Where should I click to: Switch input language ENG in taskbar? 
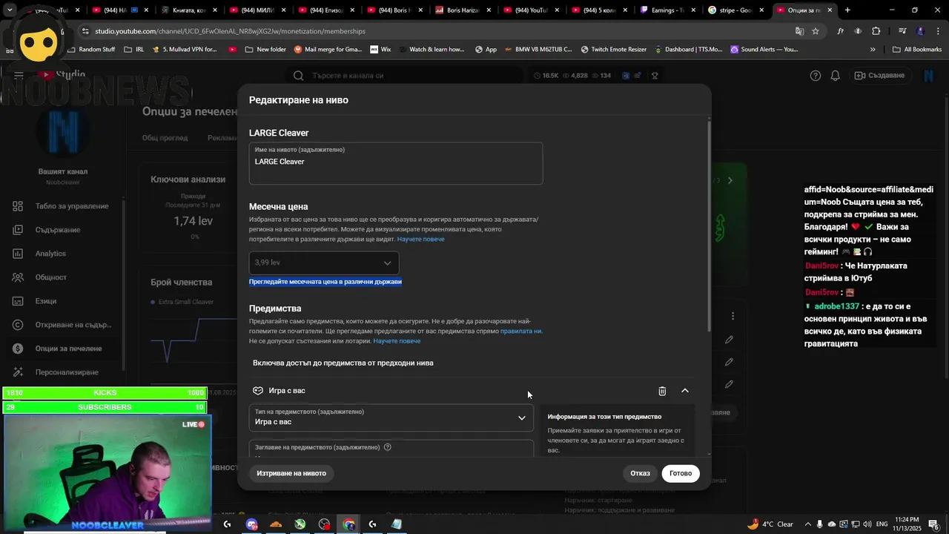tap(882, 524)
